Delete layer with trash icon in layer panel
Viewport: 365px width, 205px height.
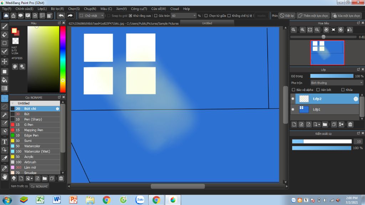click(350, 124)
